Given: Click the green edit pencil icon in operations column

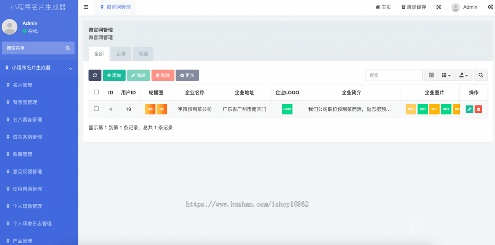Looking at the screenshot, I should [x=469, y=109].
